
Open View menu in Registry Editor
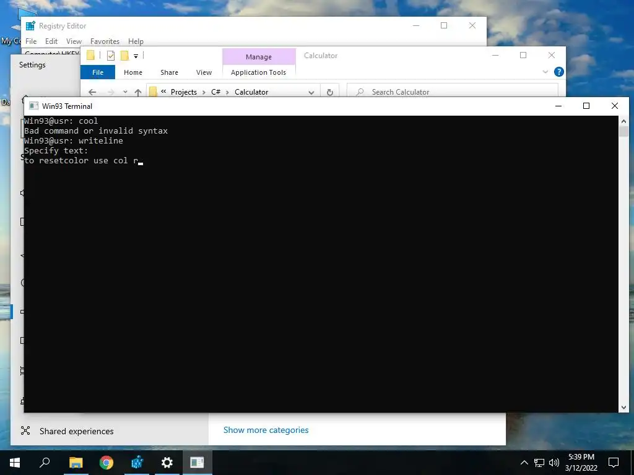(74, 41)
